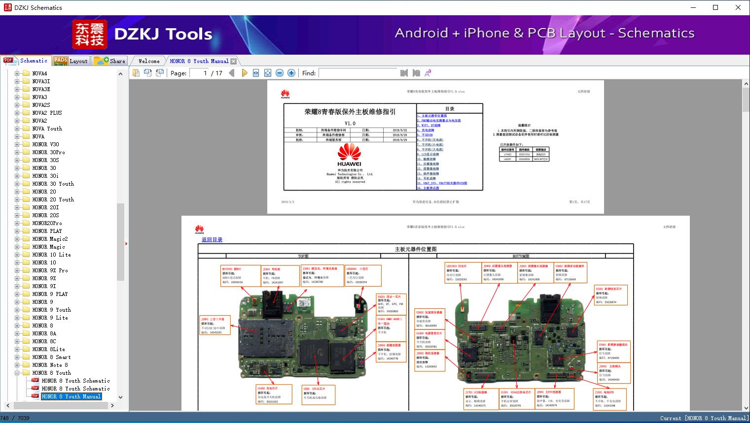Click the HONOR 8 Youth Manual PDF icon
The height and width of the screenshot is (423, 750).
coord(36,396)
